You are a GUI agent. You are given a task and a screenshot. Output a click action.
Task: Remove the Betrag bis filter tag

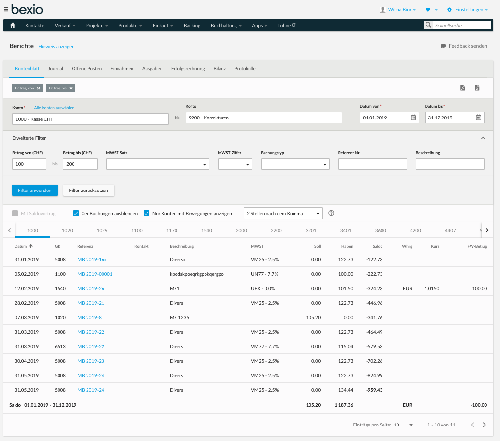71,88
